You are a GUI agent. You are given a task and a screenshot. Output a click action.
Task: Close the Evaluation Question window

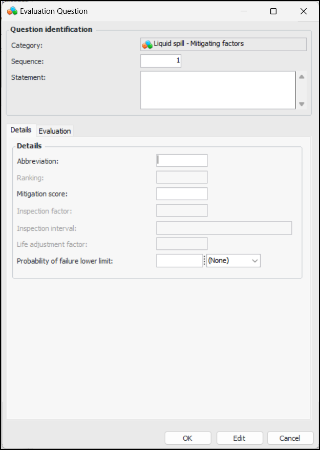point(304,11)
